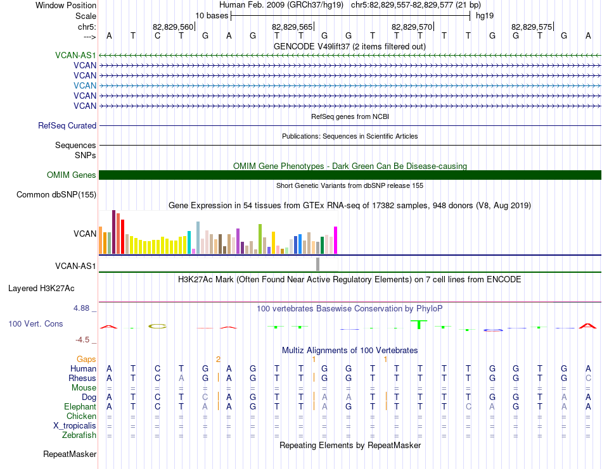Click the Elephant species label
Viewport: 602px width, 469px height.
point(80,406)
